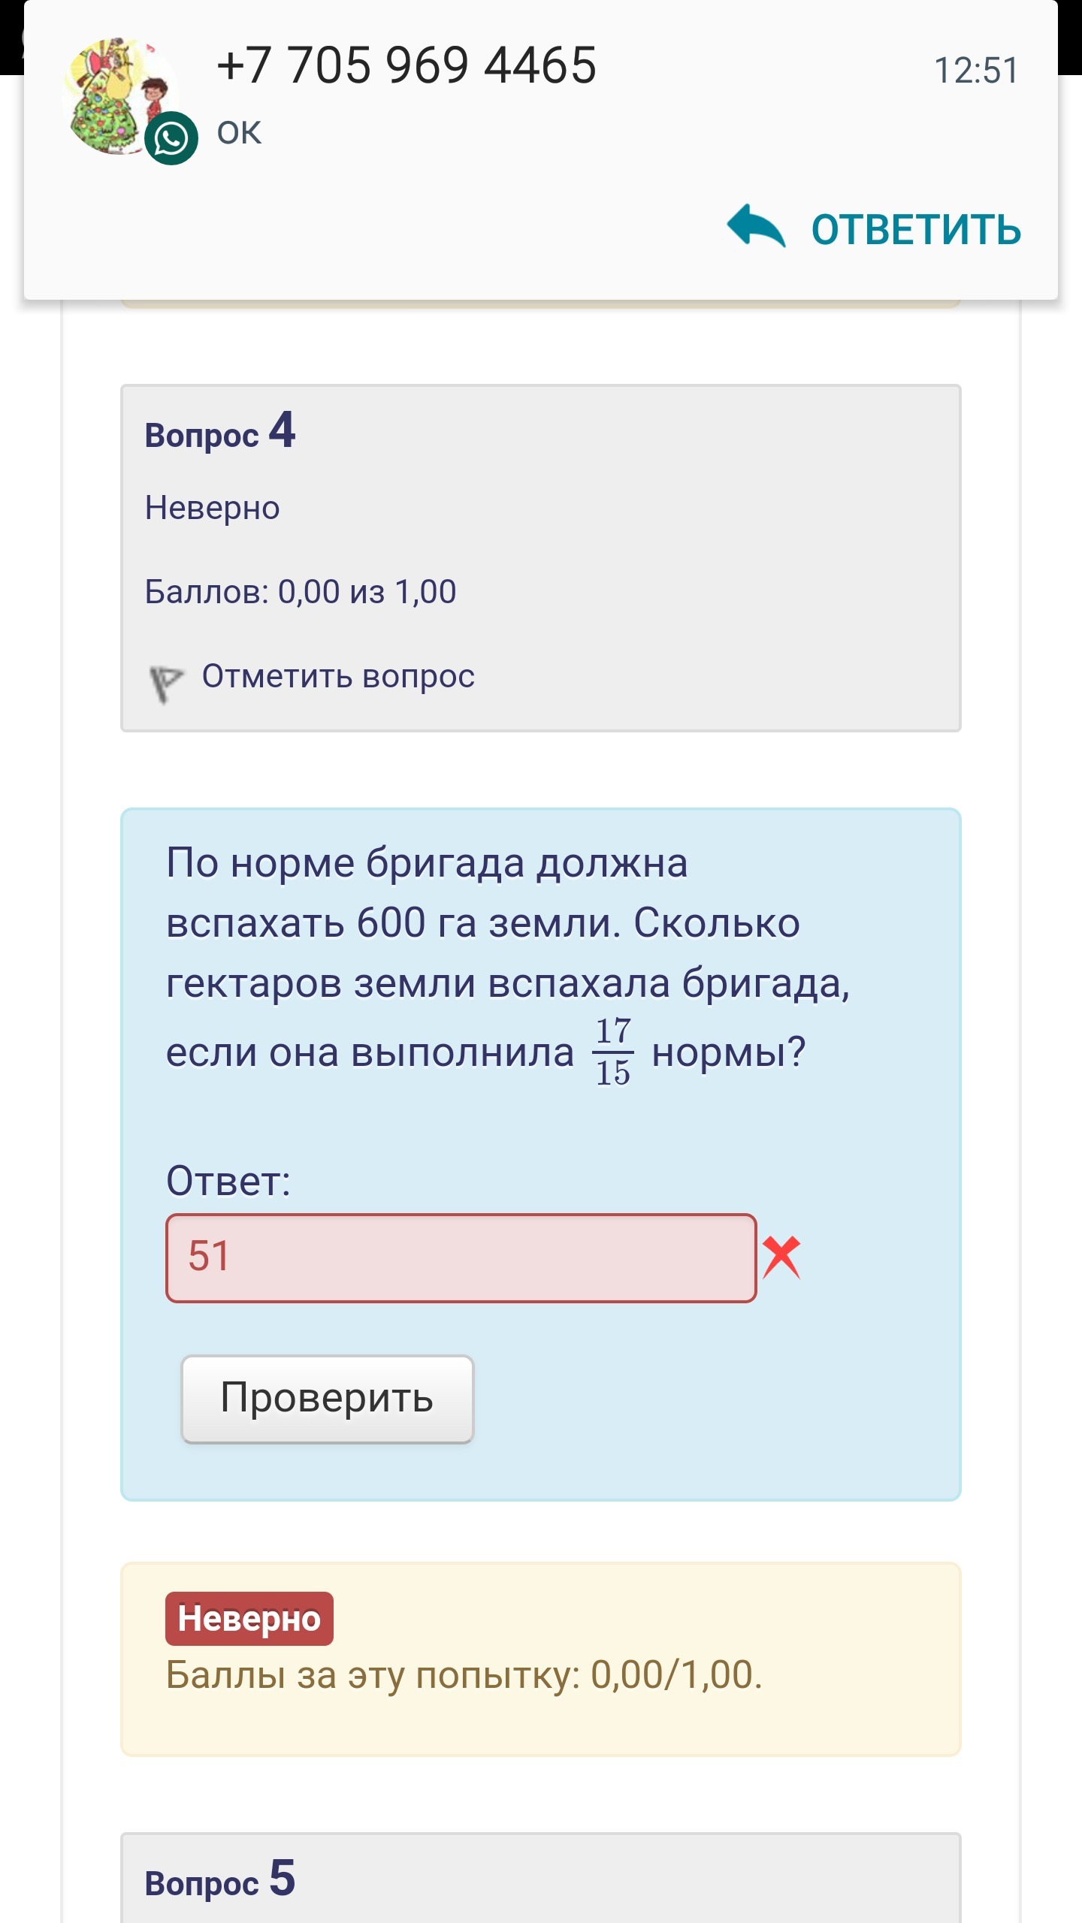The width and height of the screenshot is (1082, 1923).
Task: Click the Баллов: 0,00 из 1,00 text
Action: coord(301,592)
